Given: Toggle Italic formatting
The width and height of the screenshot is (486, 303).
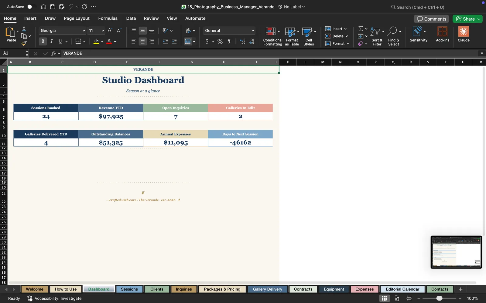Looking at the screenshot, I should (x=51, y=41).
